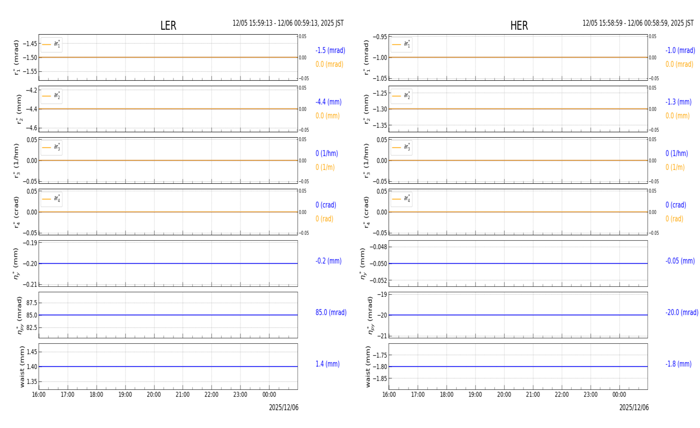Click the HER ηy* (mm) axis label
The width and height of the screenshot is (700, 428).
pos(363,264)
